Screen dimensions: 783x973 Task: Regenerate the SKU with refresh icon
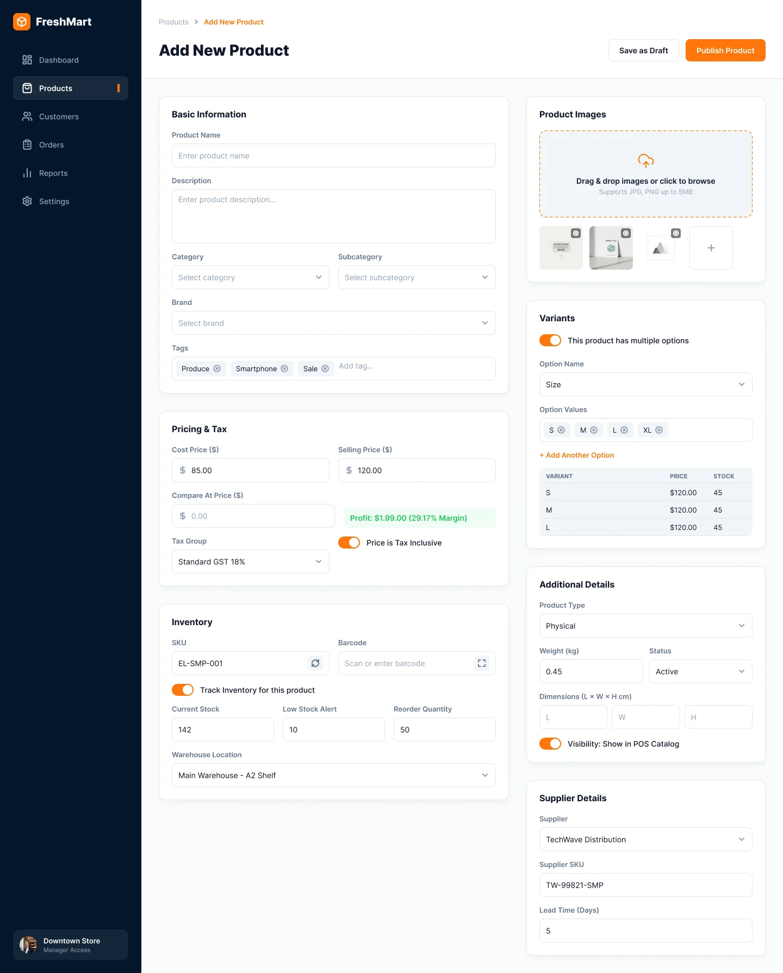point(315,663)
